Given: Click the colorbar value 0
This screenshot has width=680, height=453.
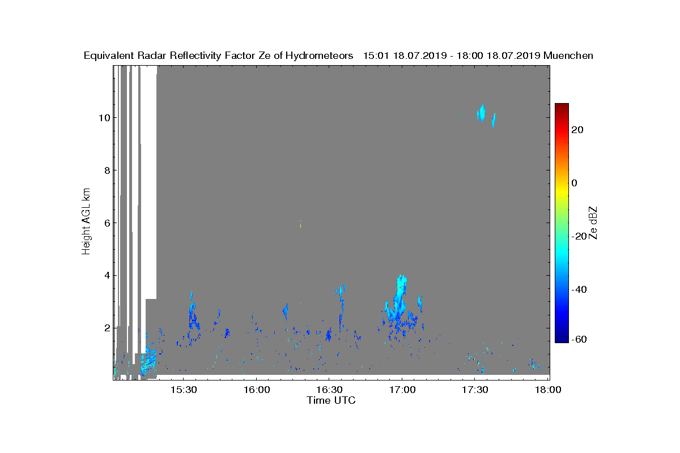Looking at the screenshot, I should (575, 183).
